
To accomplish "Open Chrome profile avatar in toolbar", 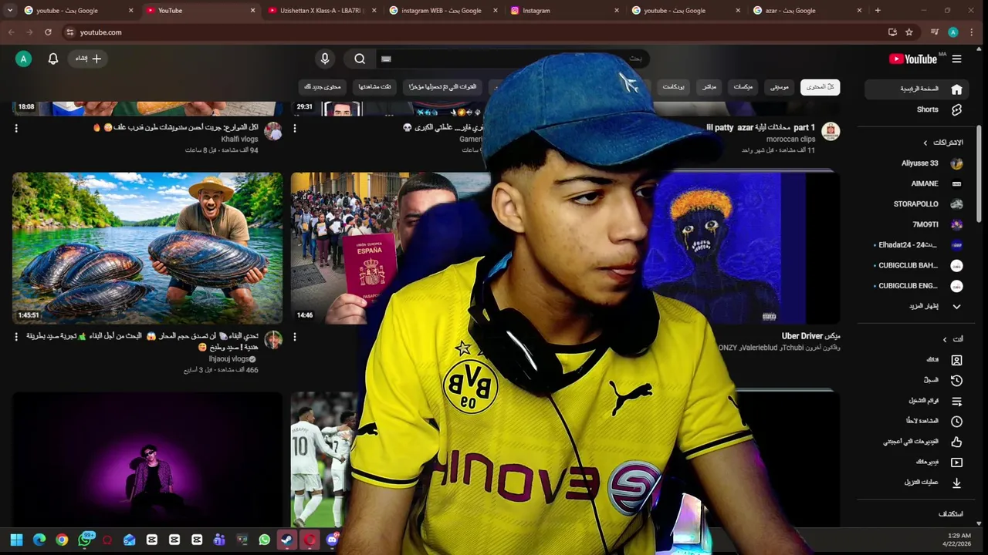I will 952,32.
